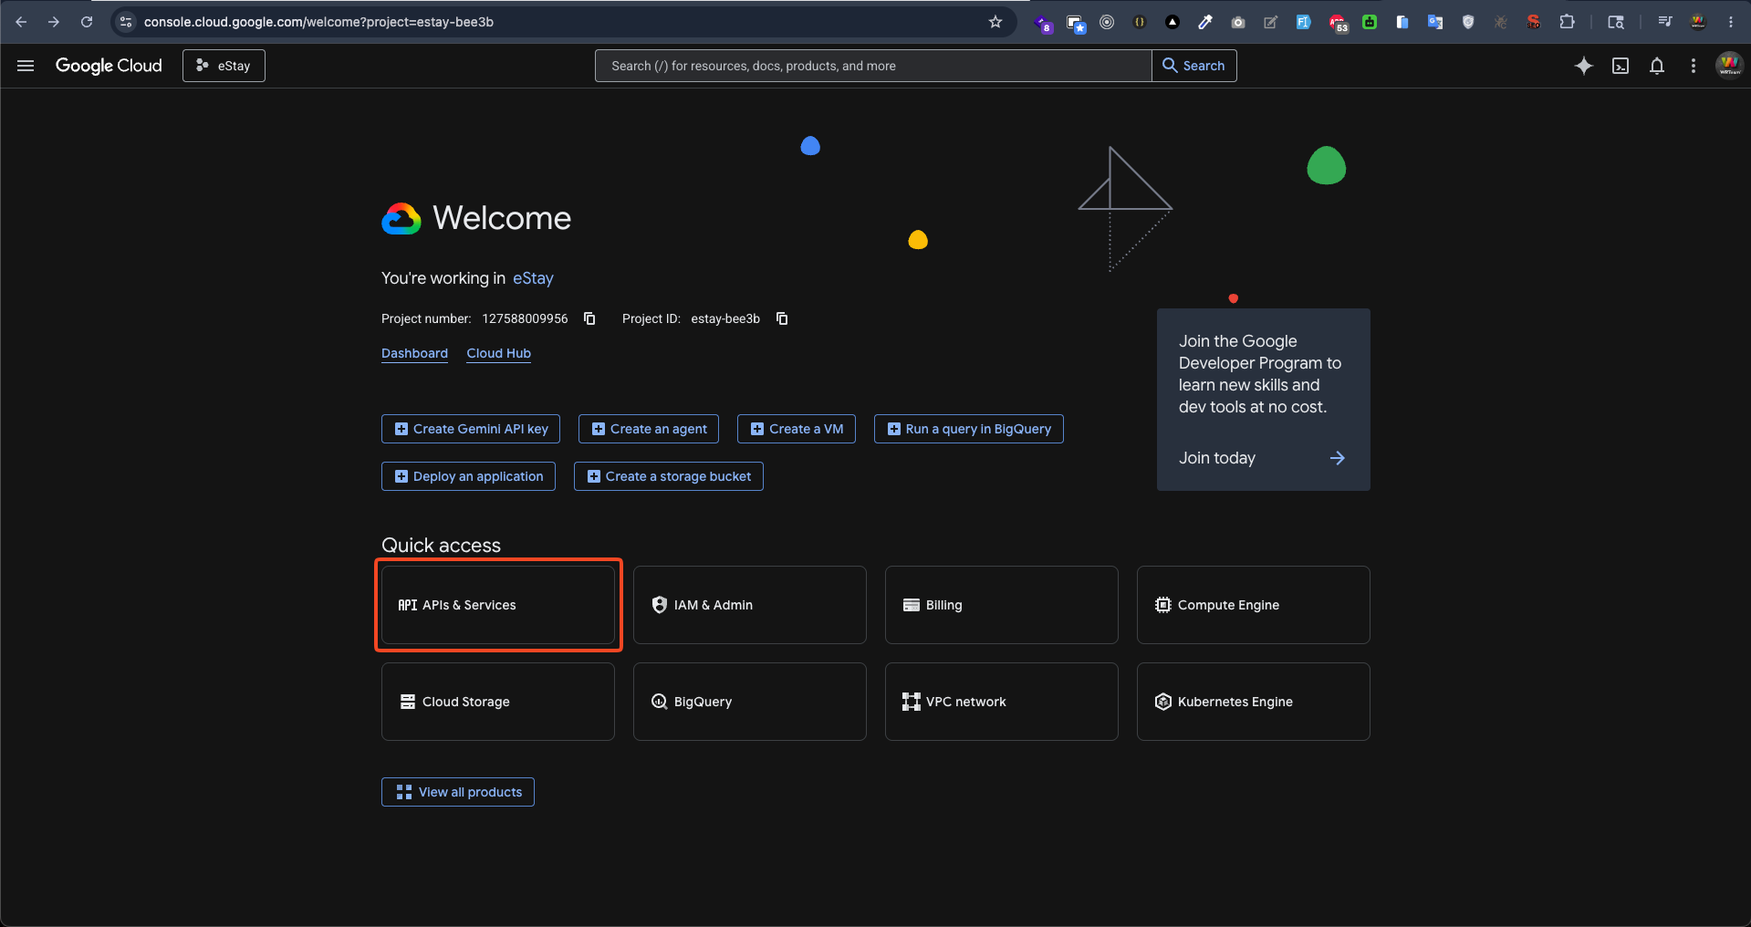Open the notifications bell
1751x927 pixels.
pyautogui.click(x=1657, y=66)
